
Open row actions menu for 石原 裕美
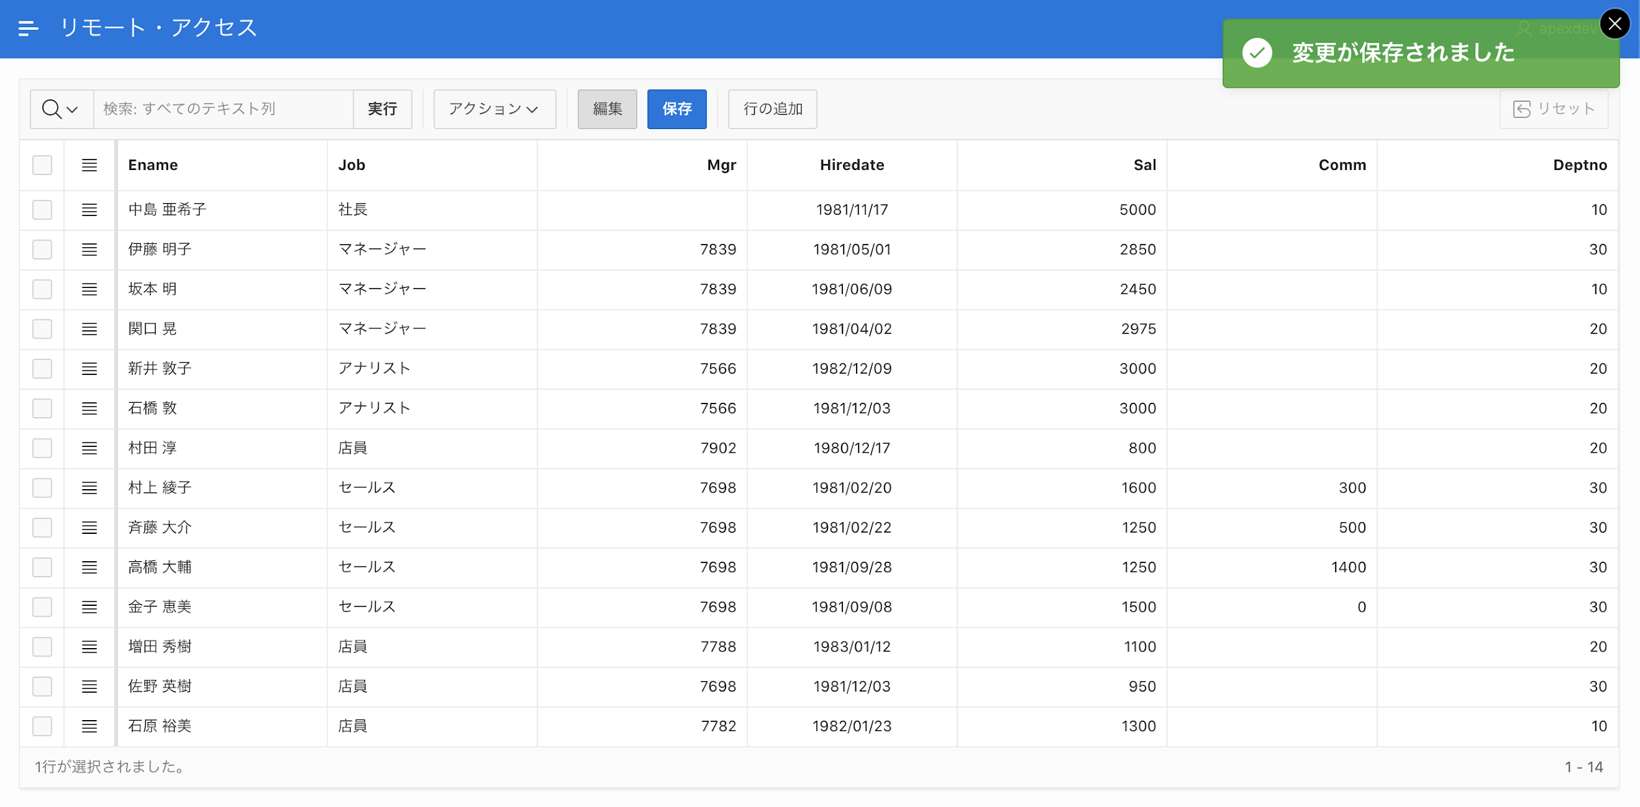[90, 726]
